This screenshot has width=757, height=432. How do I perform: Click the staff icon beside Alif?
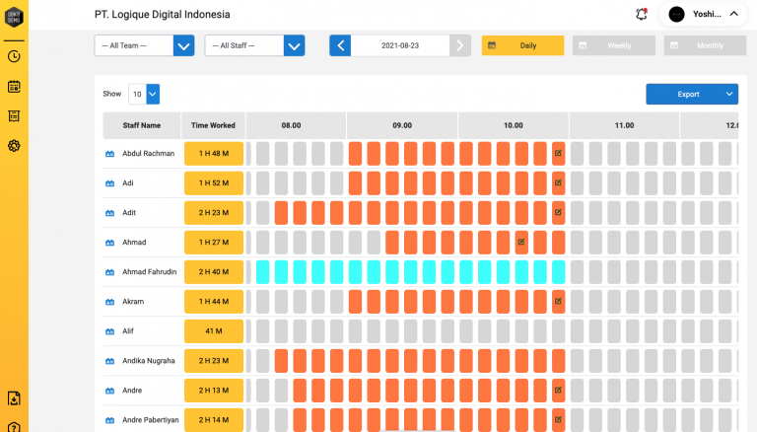(x=110, y=331)
